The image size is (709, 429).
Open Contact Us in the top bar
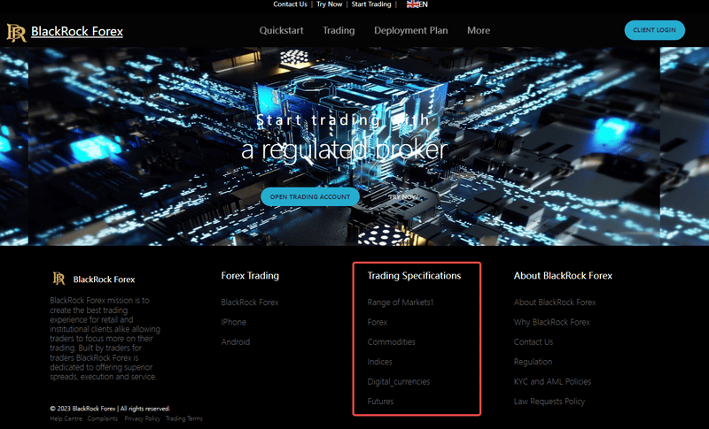point(290,4)
